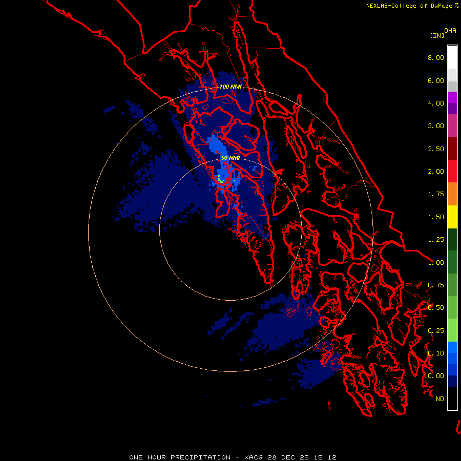Select the 1.50 legend value
Screen dimensions: 461x461
pyautogui.click(x=436, y=217)
